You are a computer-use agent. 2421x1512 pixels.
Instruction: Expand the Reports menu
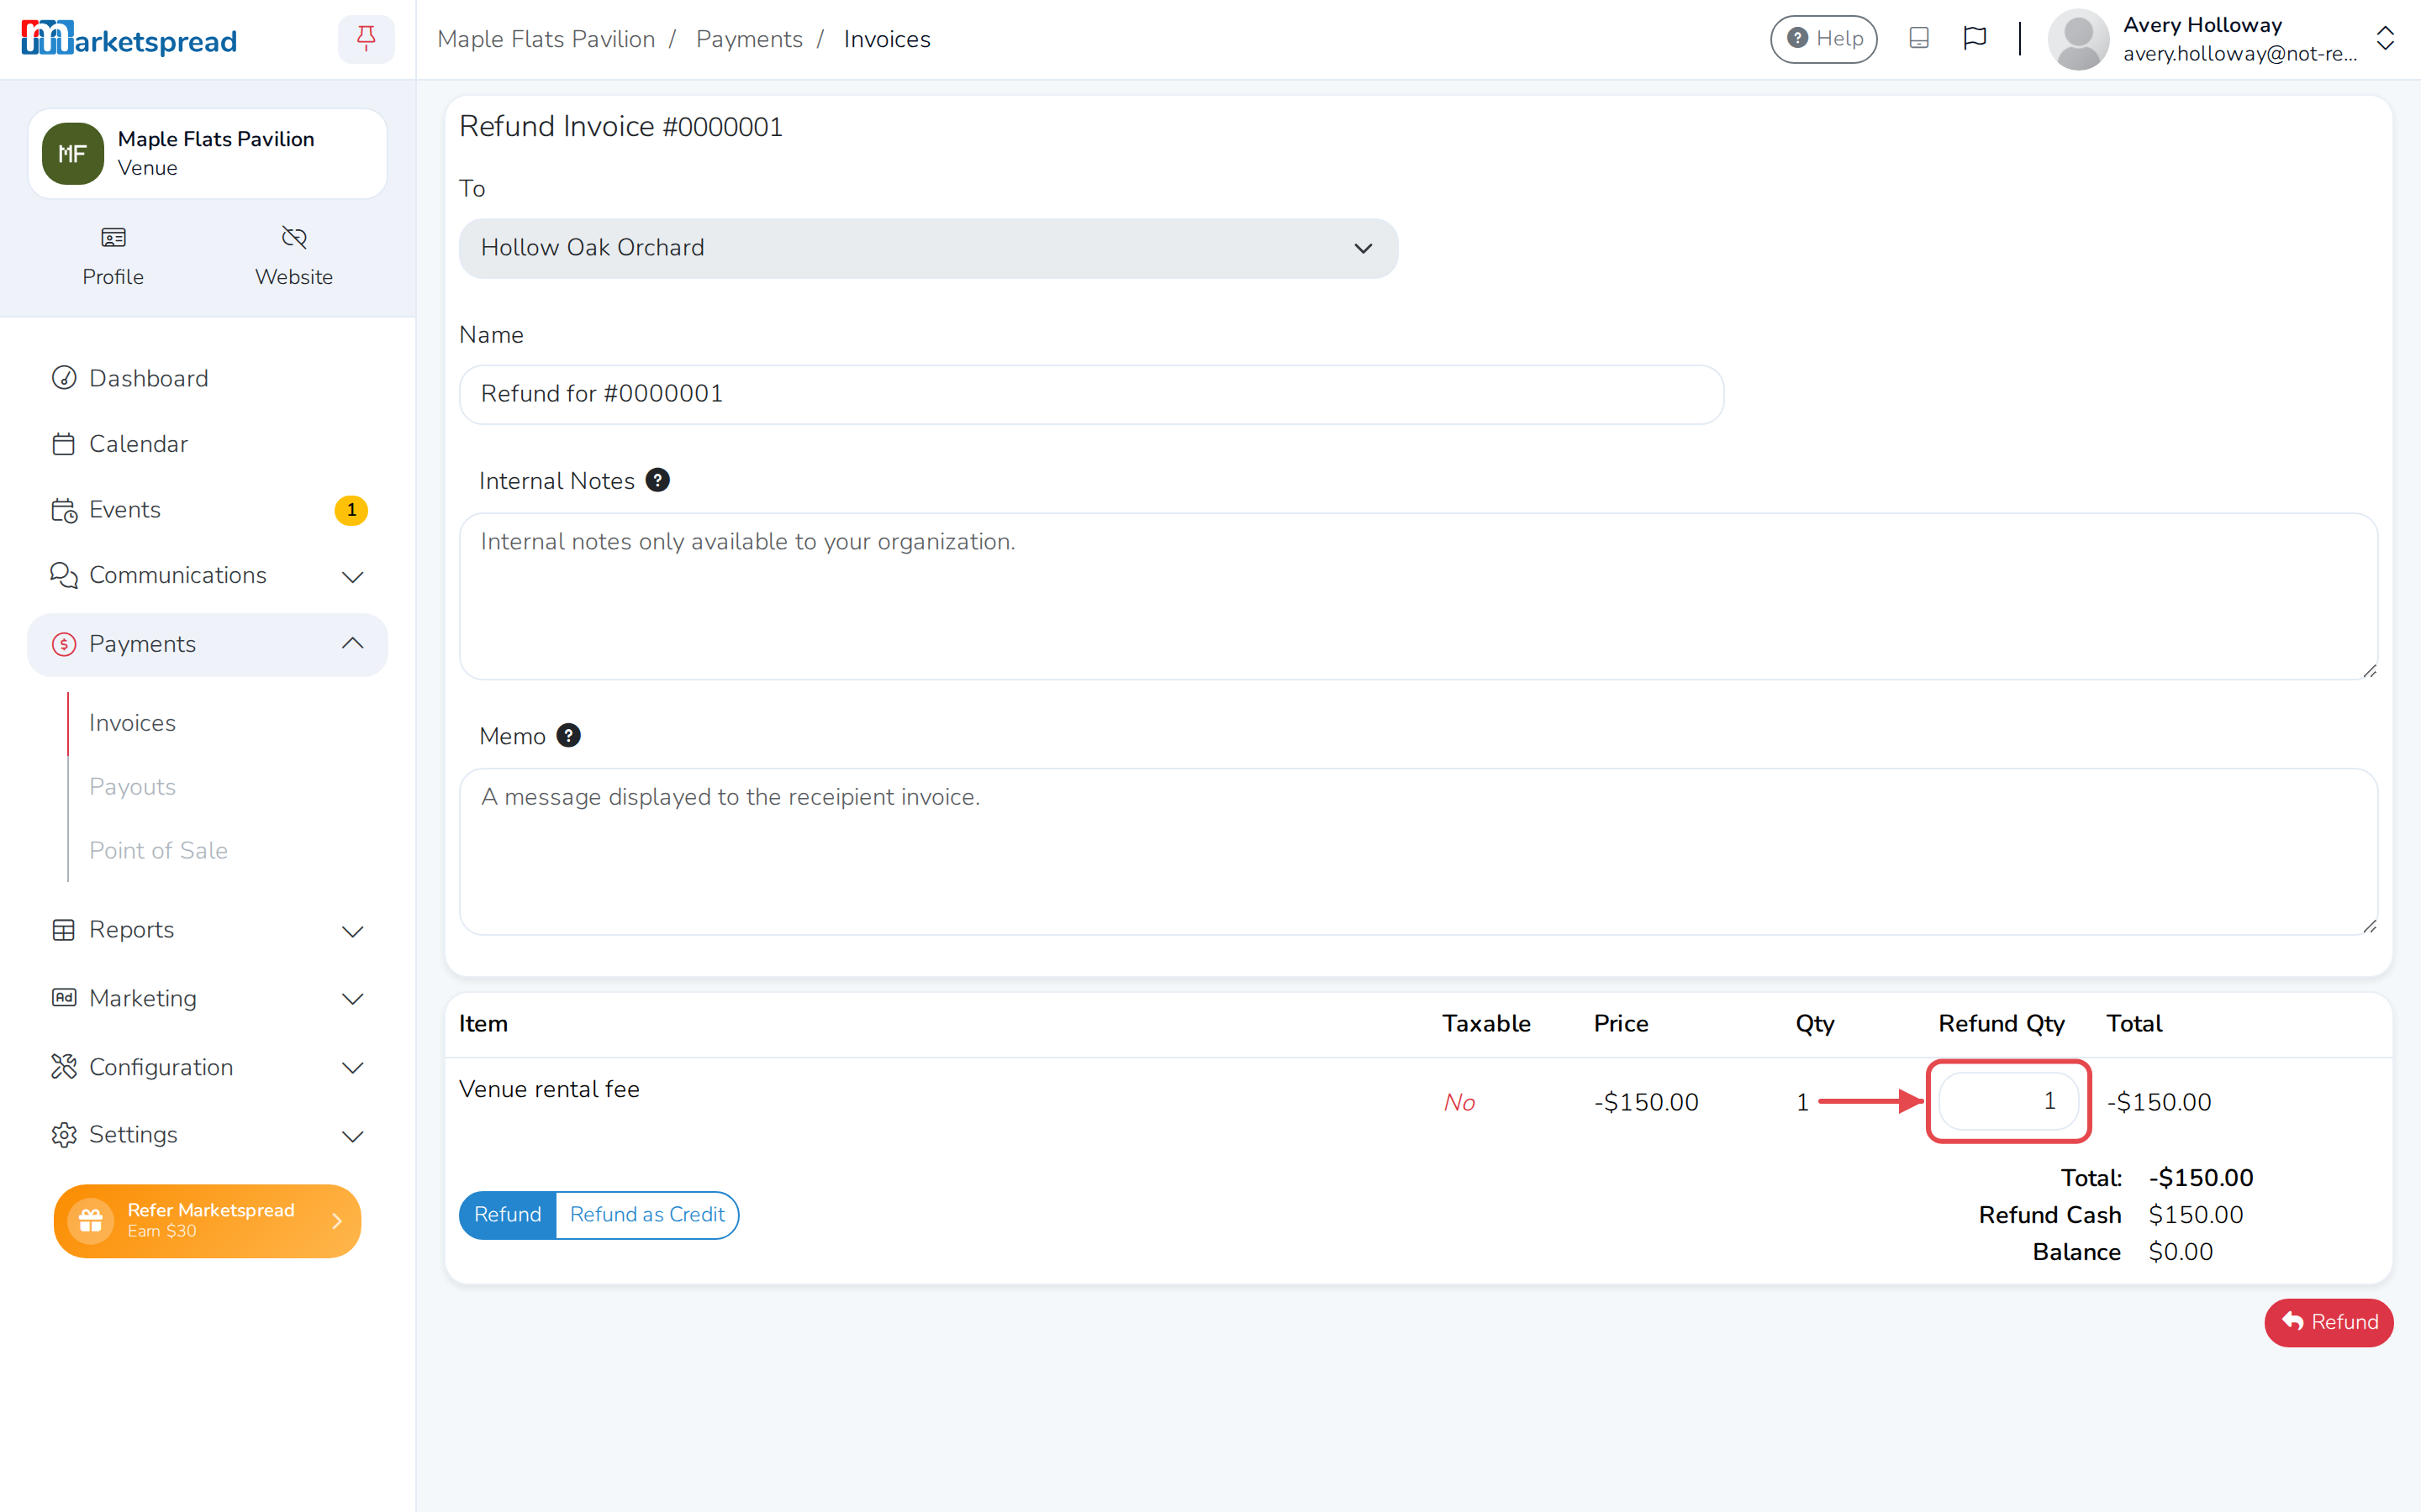207,930
